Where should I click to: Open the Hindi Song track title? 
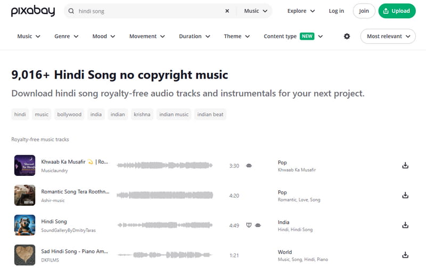[54, 222]
